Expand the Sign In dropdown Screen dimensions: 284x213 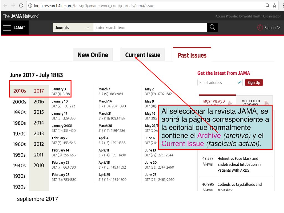(272, 28)
